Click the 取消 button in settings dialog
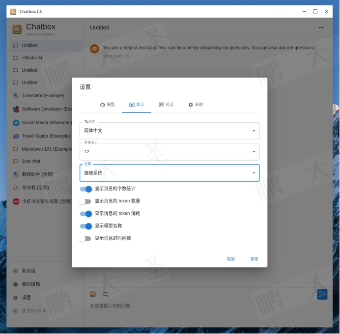This screenshot has height=334, width=340. point(231,259)
